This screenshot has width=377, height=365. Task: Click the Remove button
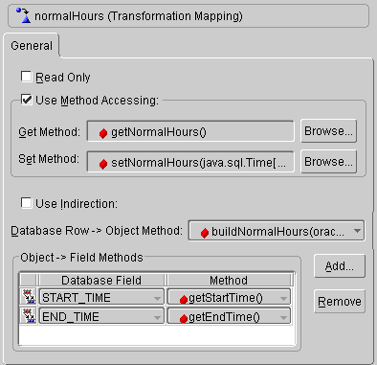[340, 302]
